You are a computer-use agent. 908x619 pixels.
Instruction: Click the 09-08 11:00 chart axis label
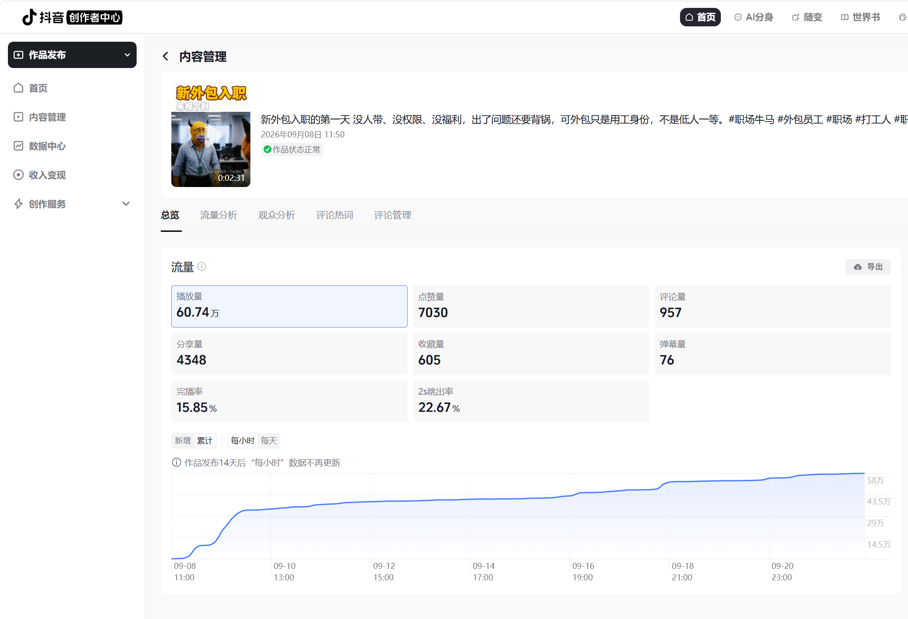185,572
